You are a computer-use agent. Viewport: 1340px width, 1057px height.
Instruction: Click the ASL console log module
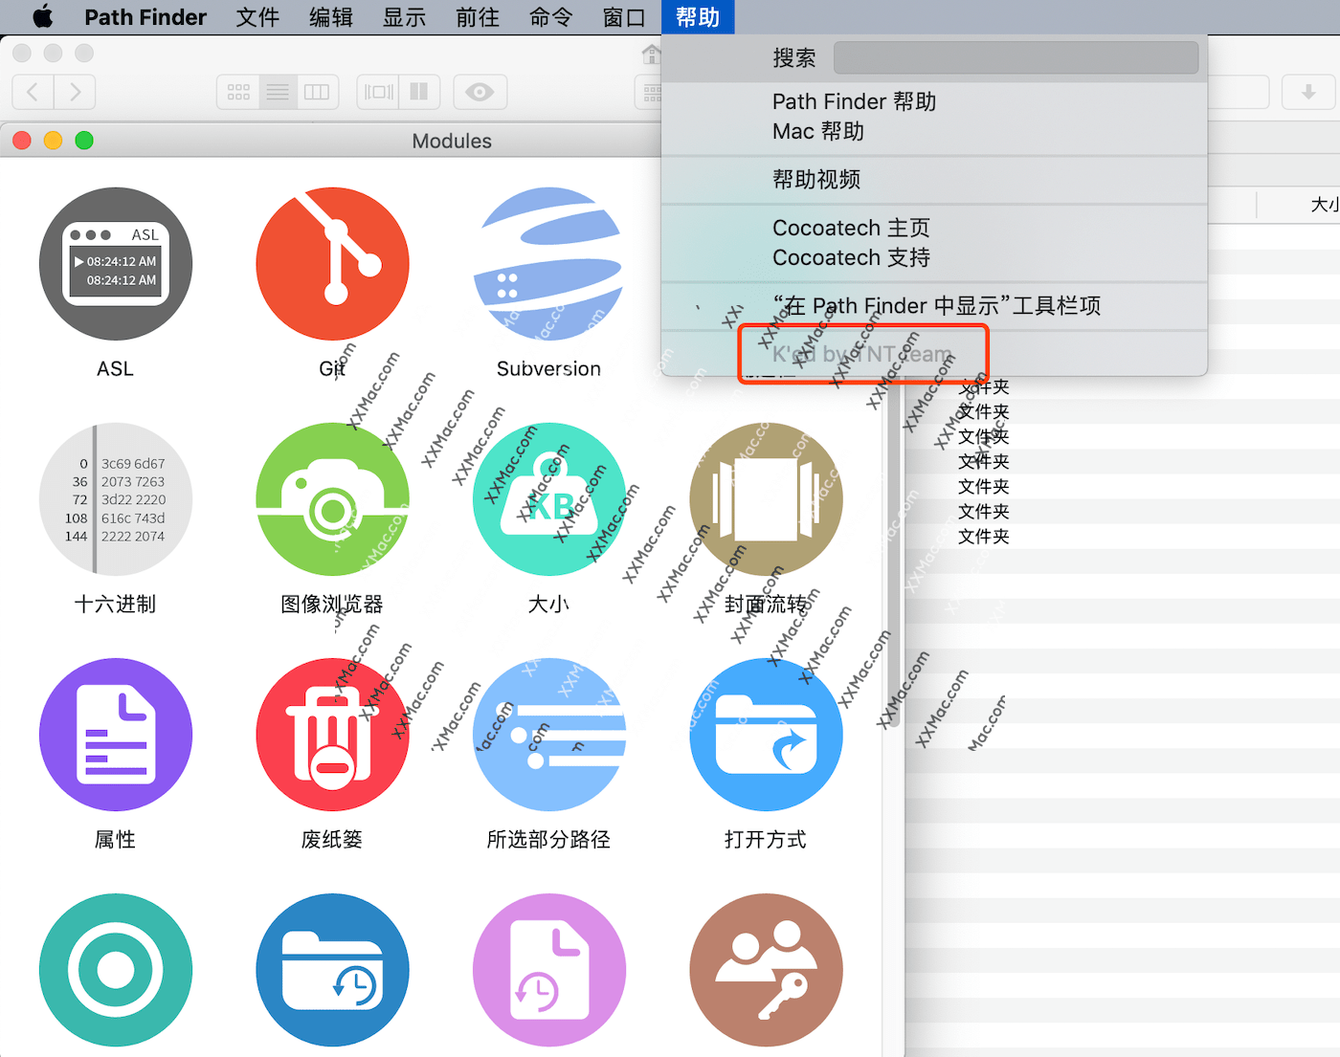point(115,263)
